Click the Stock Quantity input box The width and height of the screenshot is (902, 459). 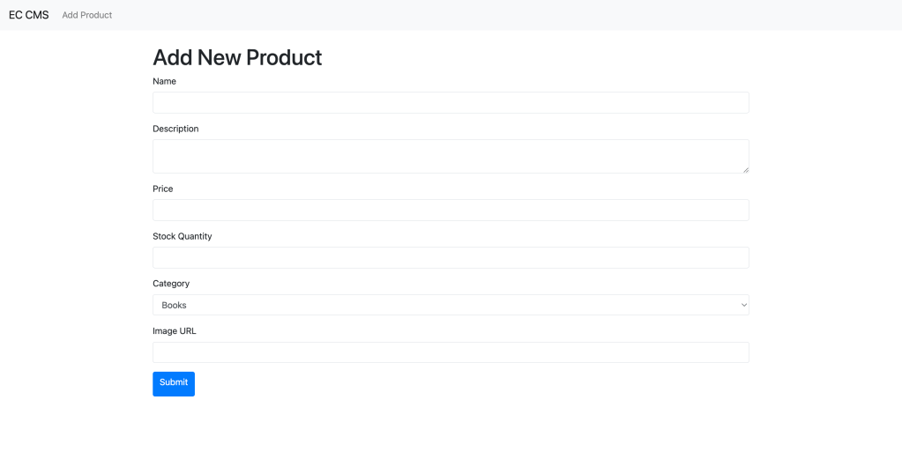451,258
